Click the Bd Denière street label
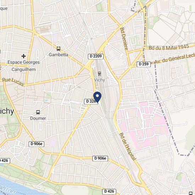This screenshot has height=195, width=195. (x=124, y=39)
